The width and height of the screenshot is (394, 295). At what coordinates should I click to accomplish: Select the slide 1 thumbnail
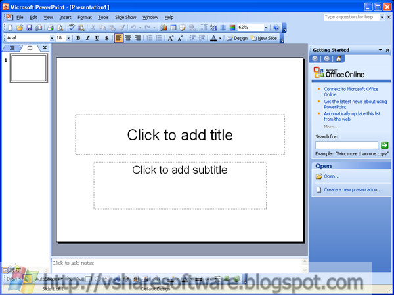(29, 68)
